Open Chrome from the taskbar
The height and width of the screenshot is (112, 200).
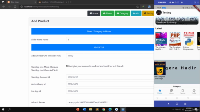pos(103,109)
